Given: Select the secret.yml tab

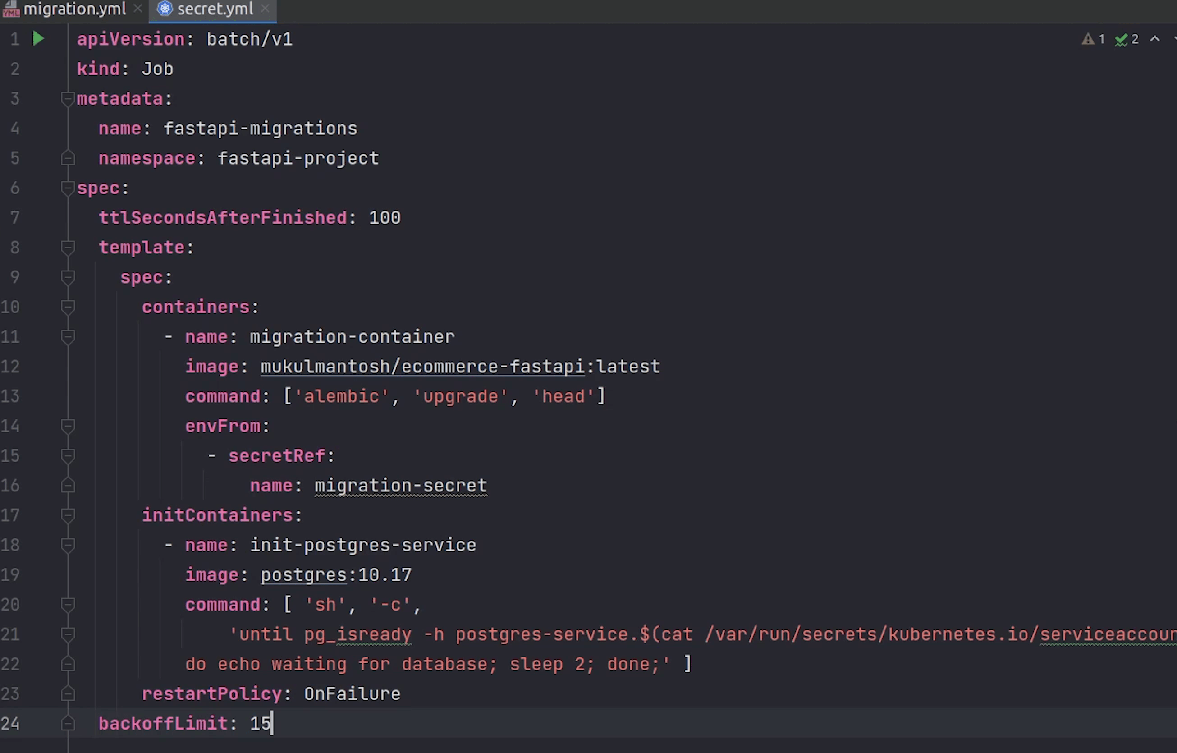Looking at the screenshot, I should (x=215, y=8).
